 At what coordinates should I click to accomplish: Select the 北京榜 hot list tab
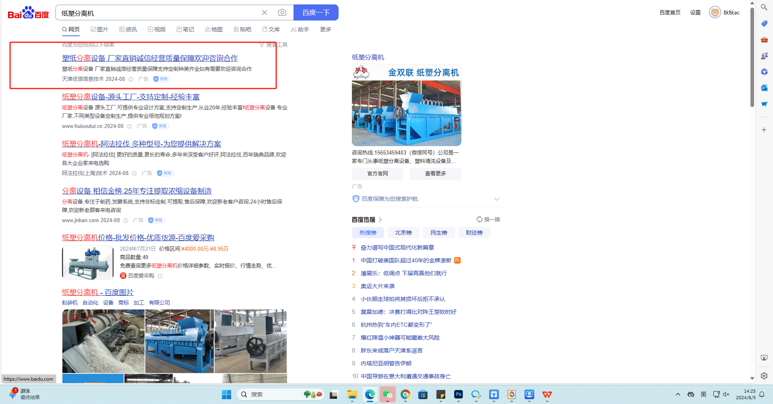(x=403, y=233)
